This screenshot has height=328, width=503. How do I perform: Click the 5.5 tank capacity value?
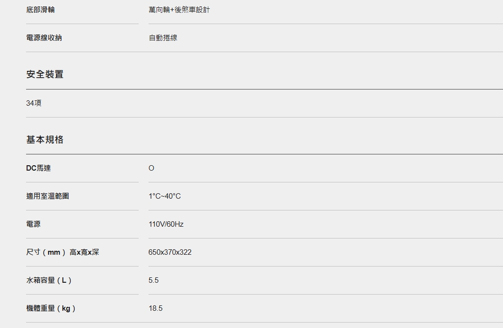click(x=154, y=280)
